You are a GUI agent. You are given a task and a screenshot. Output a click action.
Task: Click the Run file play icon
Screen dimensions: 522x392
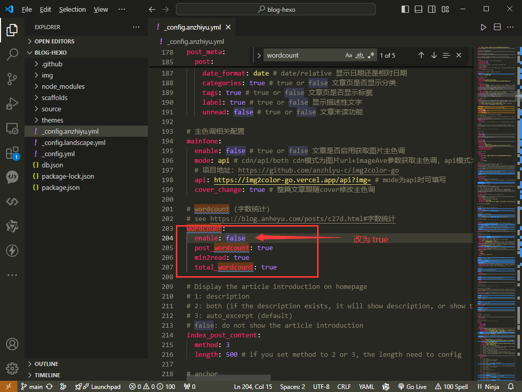(484, 27)
